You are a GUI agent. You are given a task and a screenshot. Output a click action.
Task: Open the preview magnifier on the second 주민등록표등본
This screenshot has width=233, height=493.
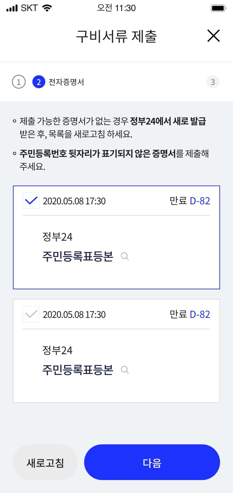125,370
